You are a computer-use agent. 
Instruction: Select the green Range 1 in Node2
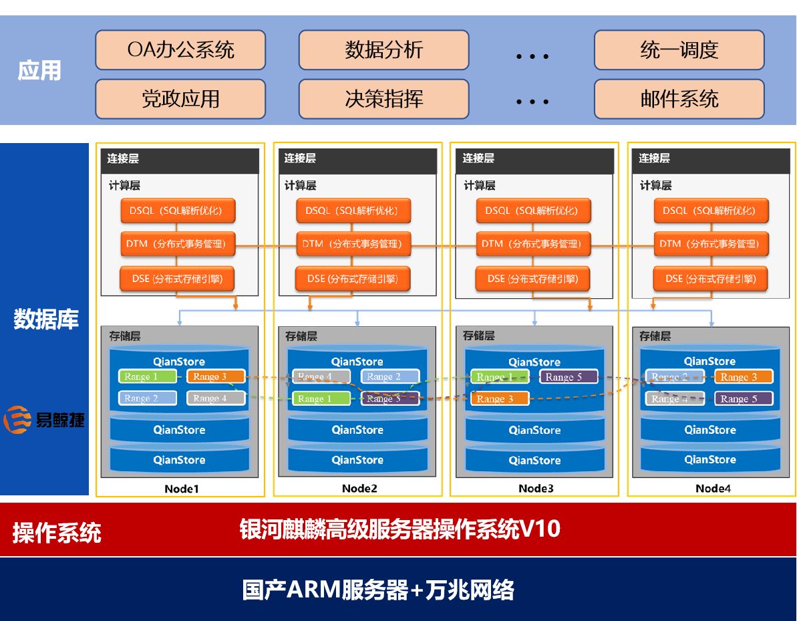(321, 399)
